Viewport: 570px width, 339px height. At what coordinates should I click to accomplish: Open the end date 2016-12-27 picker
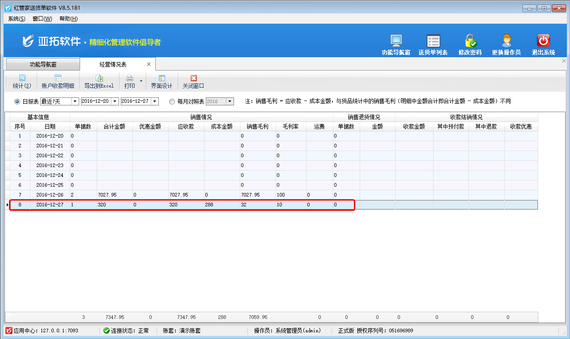point(155,101)
